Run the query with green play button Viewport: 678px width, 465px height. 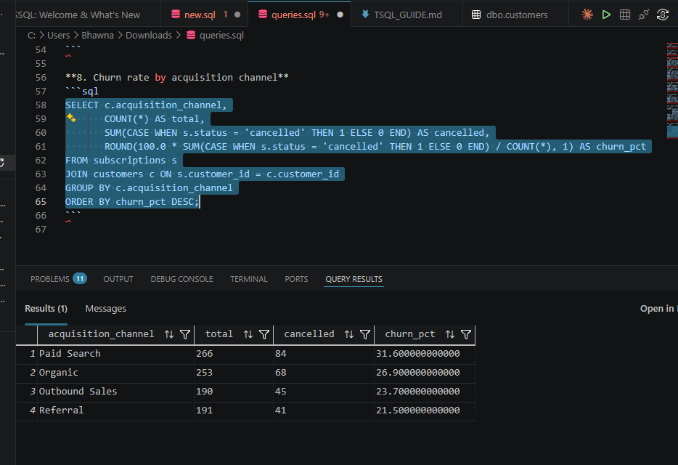tap(606, 15)
